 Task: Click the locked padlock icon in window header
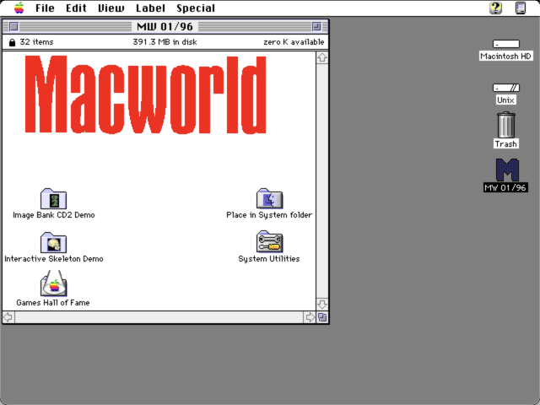pos(12,42)
